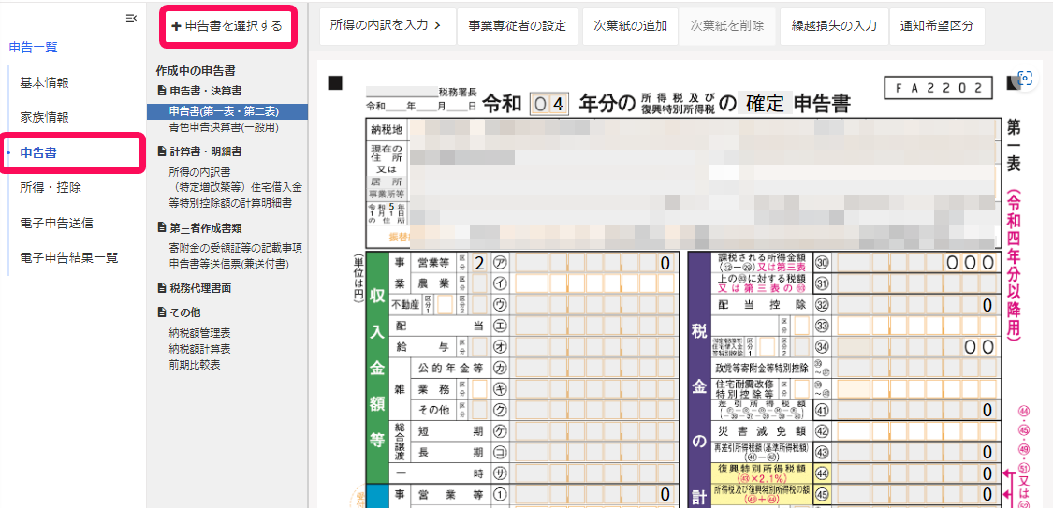This screenshot has width=1053, height=508.
Task: Open 青色申告決算書(一般用) in the tree
Action: tap(222, 126)
